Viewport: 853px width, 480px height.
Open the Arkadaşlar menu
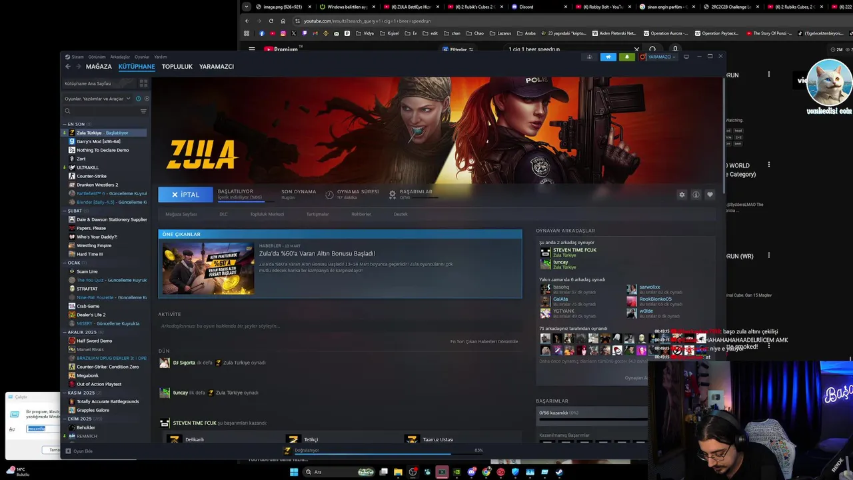click(120, 57)
